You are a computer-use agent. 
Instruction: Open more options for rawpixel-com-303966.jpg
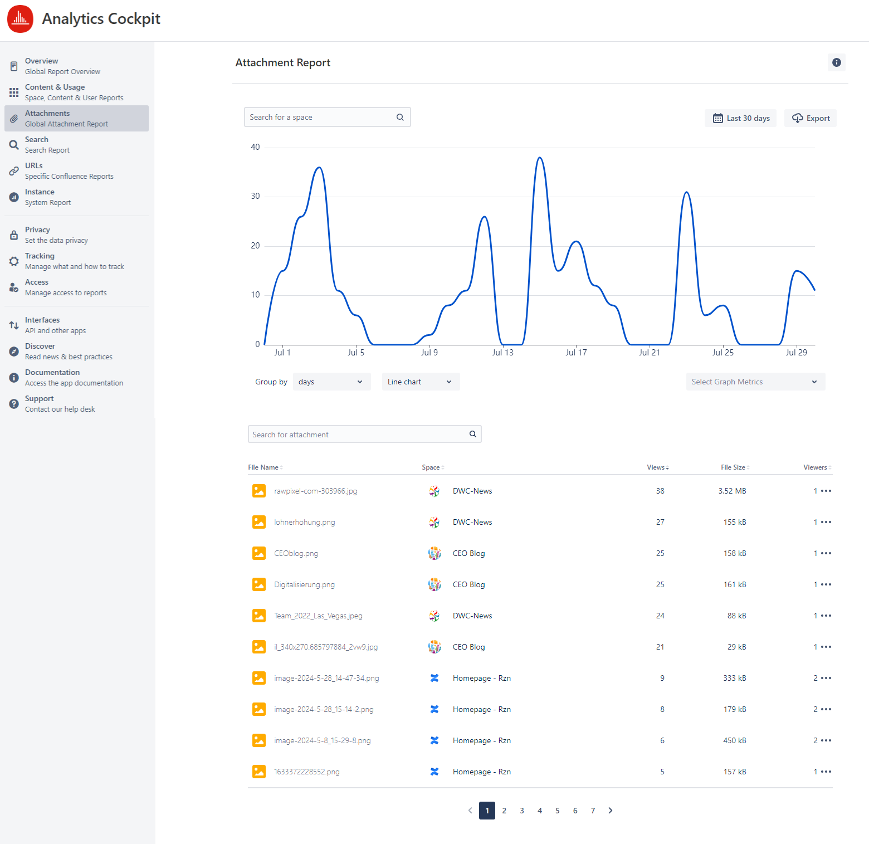click(x=826, y=491)
